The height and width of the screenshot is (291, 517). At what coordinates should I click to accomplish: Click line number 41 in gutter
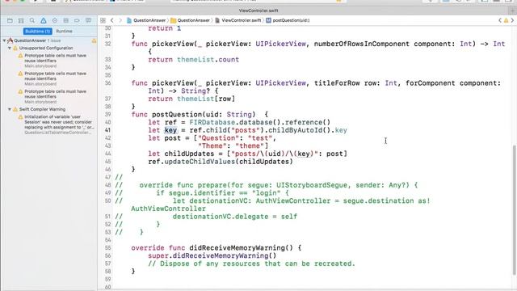coord(107,130)
